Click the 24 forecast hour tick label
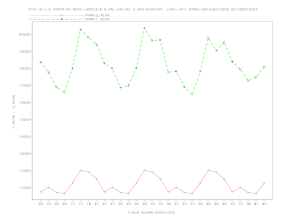Viewport: 288px width, 222px height. click(104, 204)
